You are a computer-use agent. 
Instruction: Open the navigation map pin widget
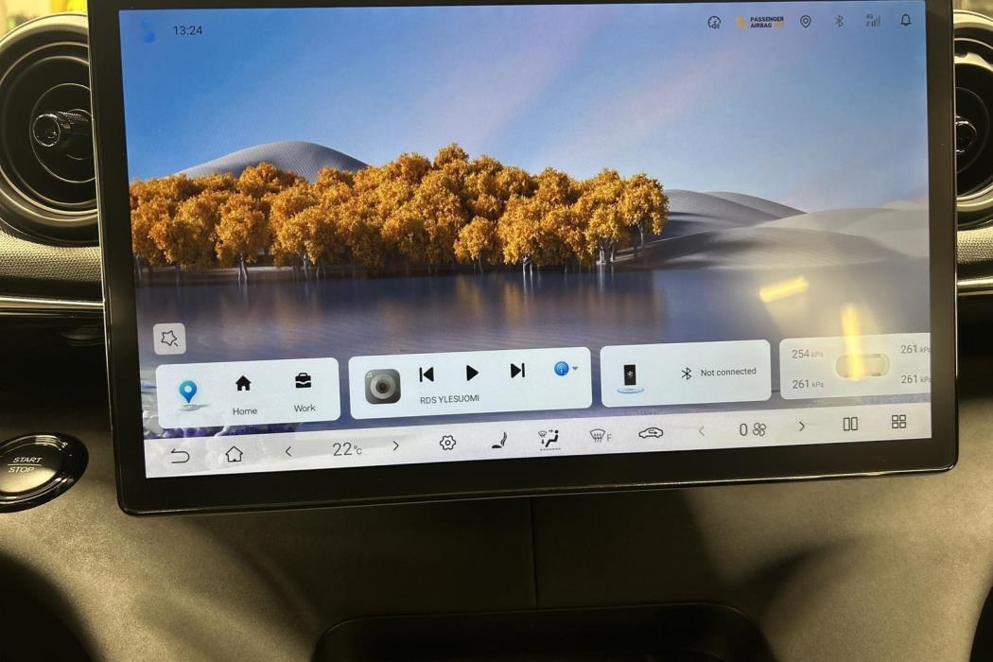187,393
